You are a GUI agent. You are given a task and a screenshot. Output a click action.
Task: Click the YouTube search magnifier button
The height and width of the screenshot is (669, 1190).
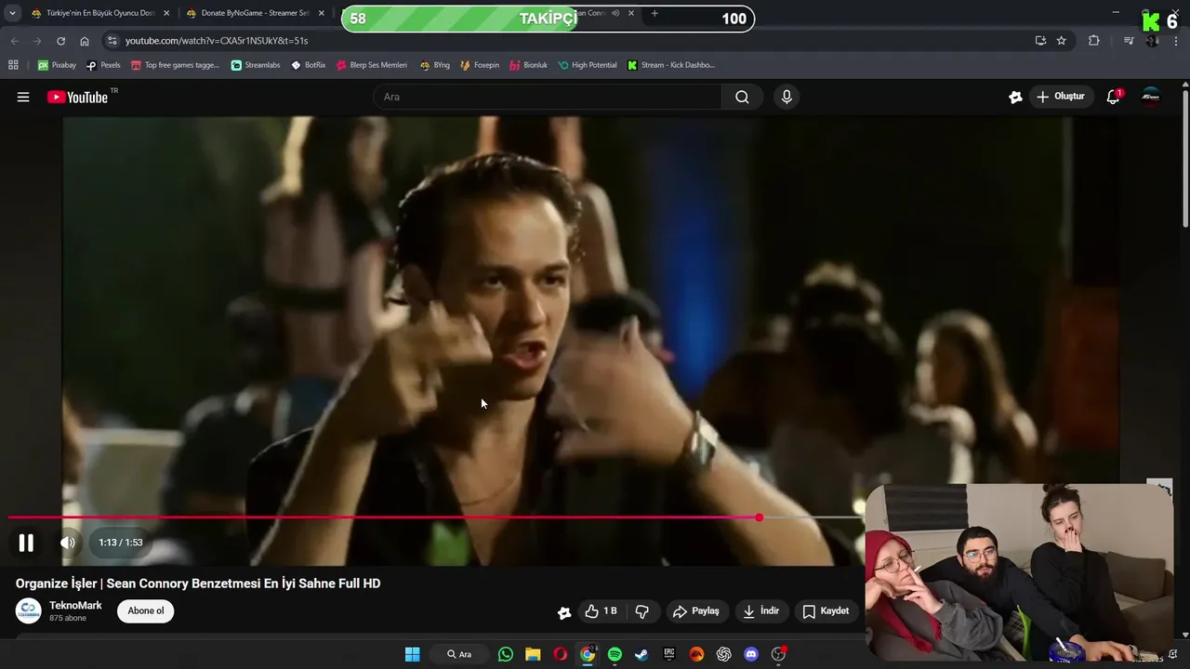tap(742, 97)
